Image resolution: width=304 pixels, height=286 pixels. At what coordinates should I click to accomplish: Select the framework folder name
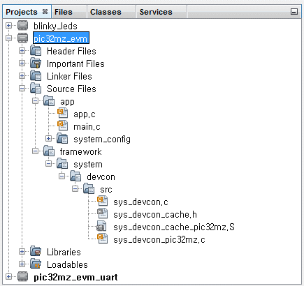[x=80, y=151]
